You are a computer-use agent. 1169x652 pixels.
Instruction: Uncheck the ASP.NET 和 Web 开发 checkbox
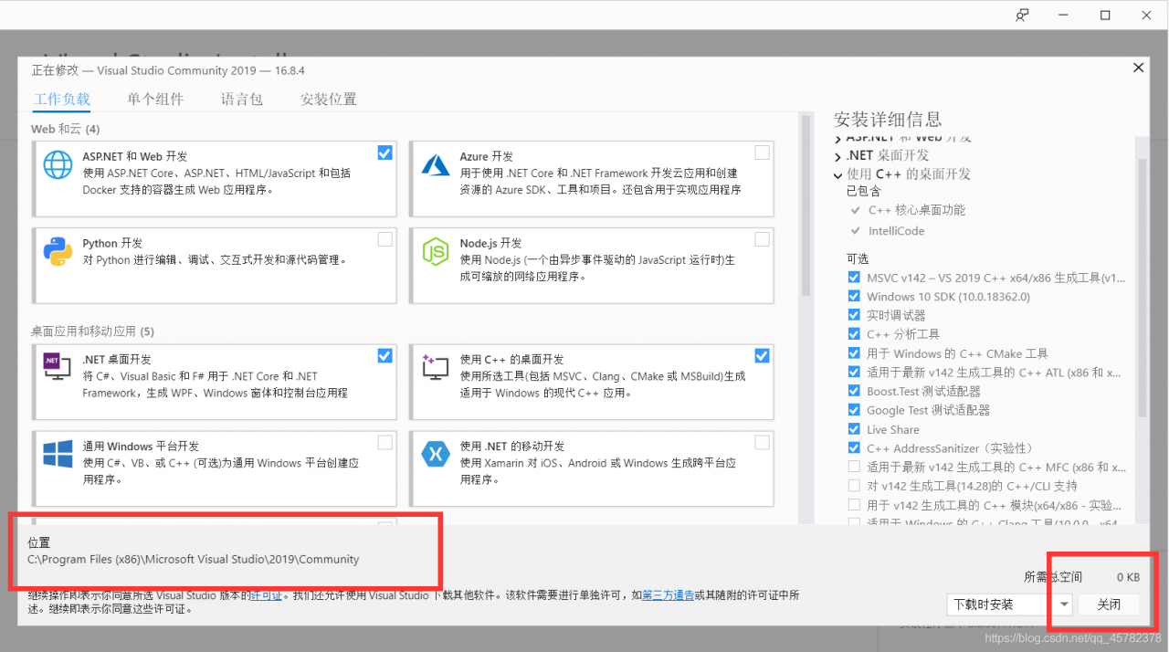[384, 152]
